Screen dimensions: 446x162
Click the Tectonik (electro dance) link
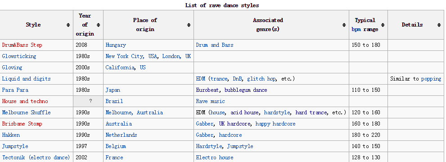pyautogui.click(x=36, y=157)
